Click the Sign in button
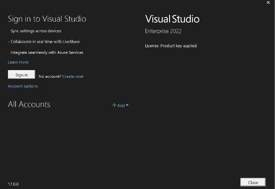 (x=21, y=75)
